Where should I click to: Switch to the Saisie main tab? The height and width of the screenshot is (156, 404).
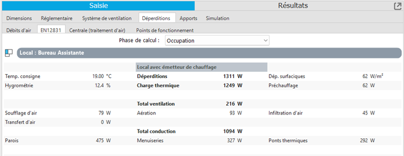click(98, 6)
